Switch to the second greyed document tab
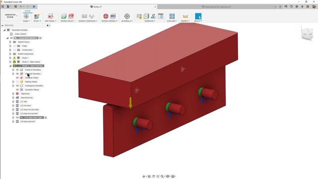Screen dimensions: 318x179 click(x=217, y=6)
